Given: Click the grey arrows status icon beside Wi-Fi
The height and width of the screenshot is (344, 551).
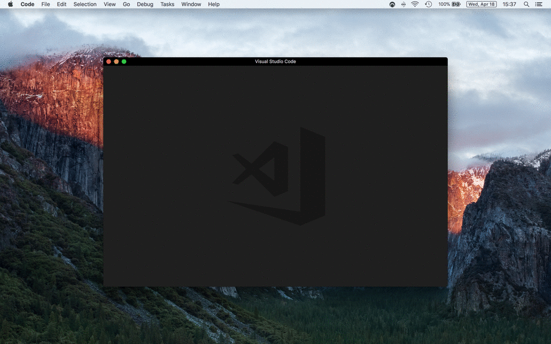Looking at the screenshot, I should tap(403, 4).
